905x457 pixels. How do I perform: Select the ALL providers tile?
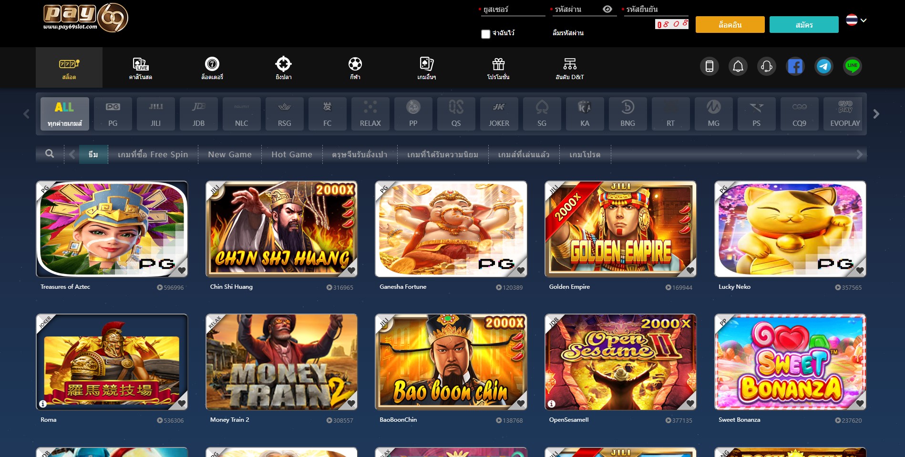click(65, 114)
